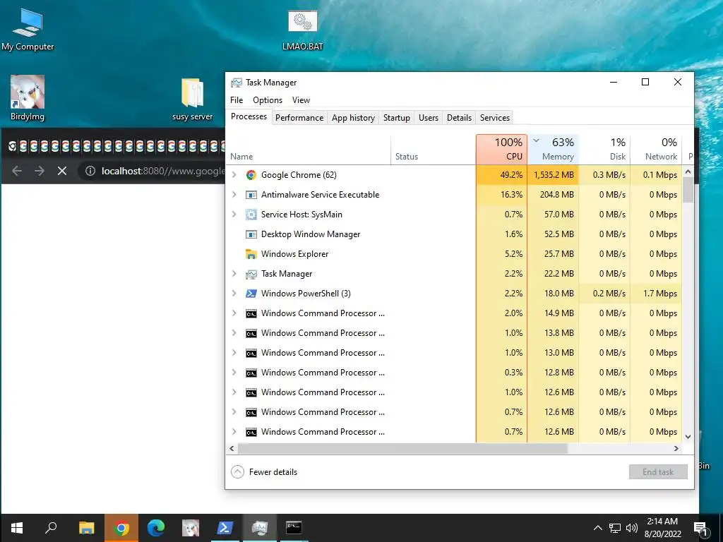Image resolution: width=723 pixels, height=542 pixels.
Task: Click Service Host: SysMain gear icon
Action: 251,215
